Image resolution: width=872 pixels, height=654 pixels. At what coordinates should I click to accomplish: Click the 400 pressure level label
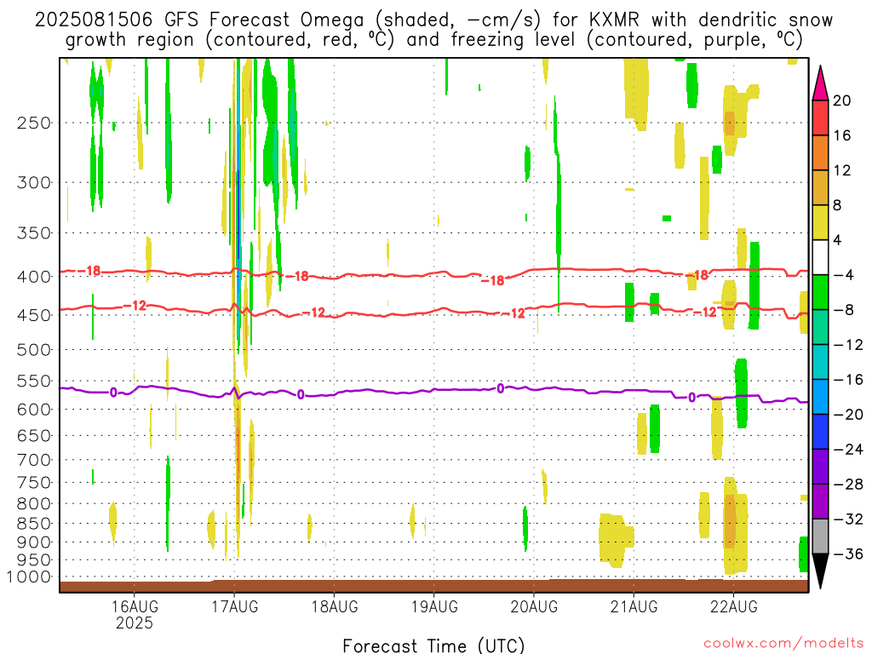(34, 277)
